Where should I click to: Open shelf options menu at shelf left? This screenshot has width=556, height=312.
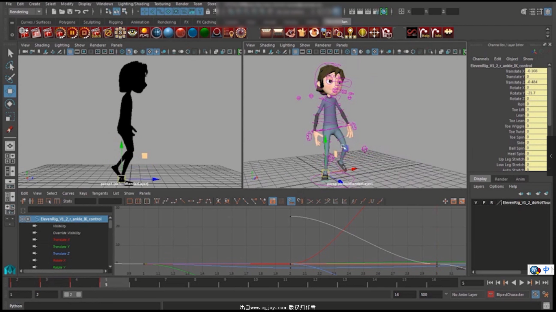point(12,35)
